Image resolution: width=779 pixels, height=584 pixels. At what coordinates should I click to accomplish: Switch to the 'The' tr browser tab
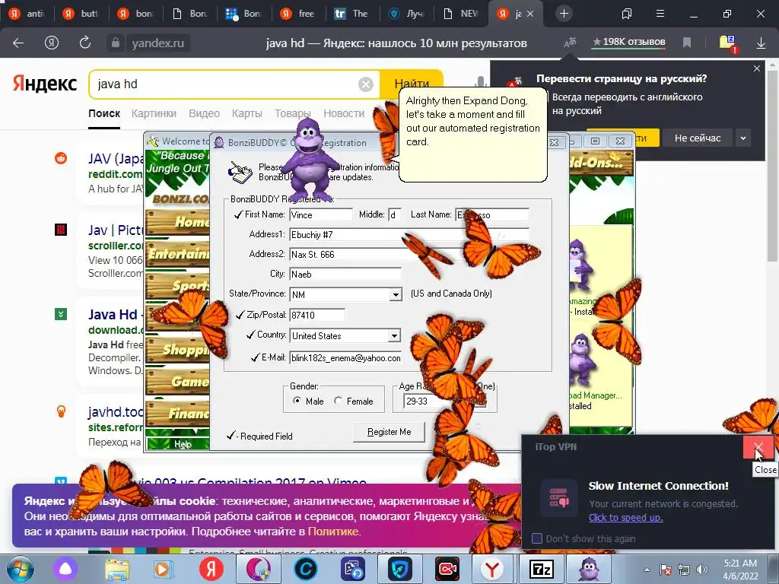(353, 14)
